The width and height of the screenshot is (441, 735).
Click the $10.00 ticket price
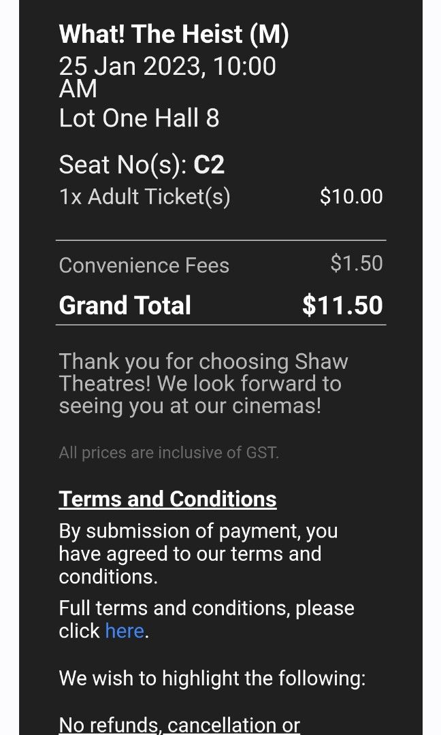click(350, 196)
